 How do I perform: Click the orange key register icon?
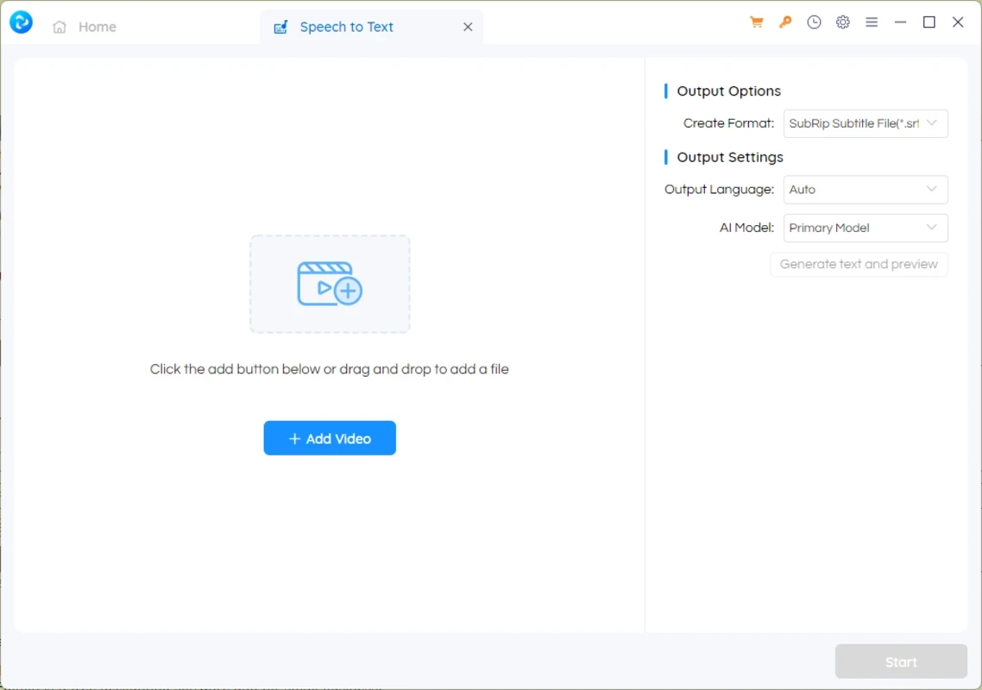tap(785, 23)
